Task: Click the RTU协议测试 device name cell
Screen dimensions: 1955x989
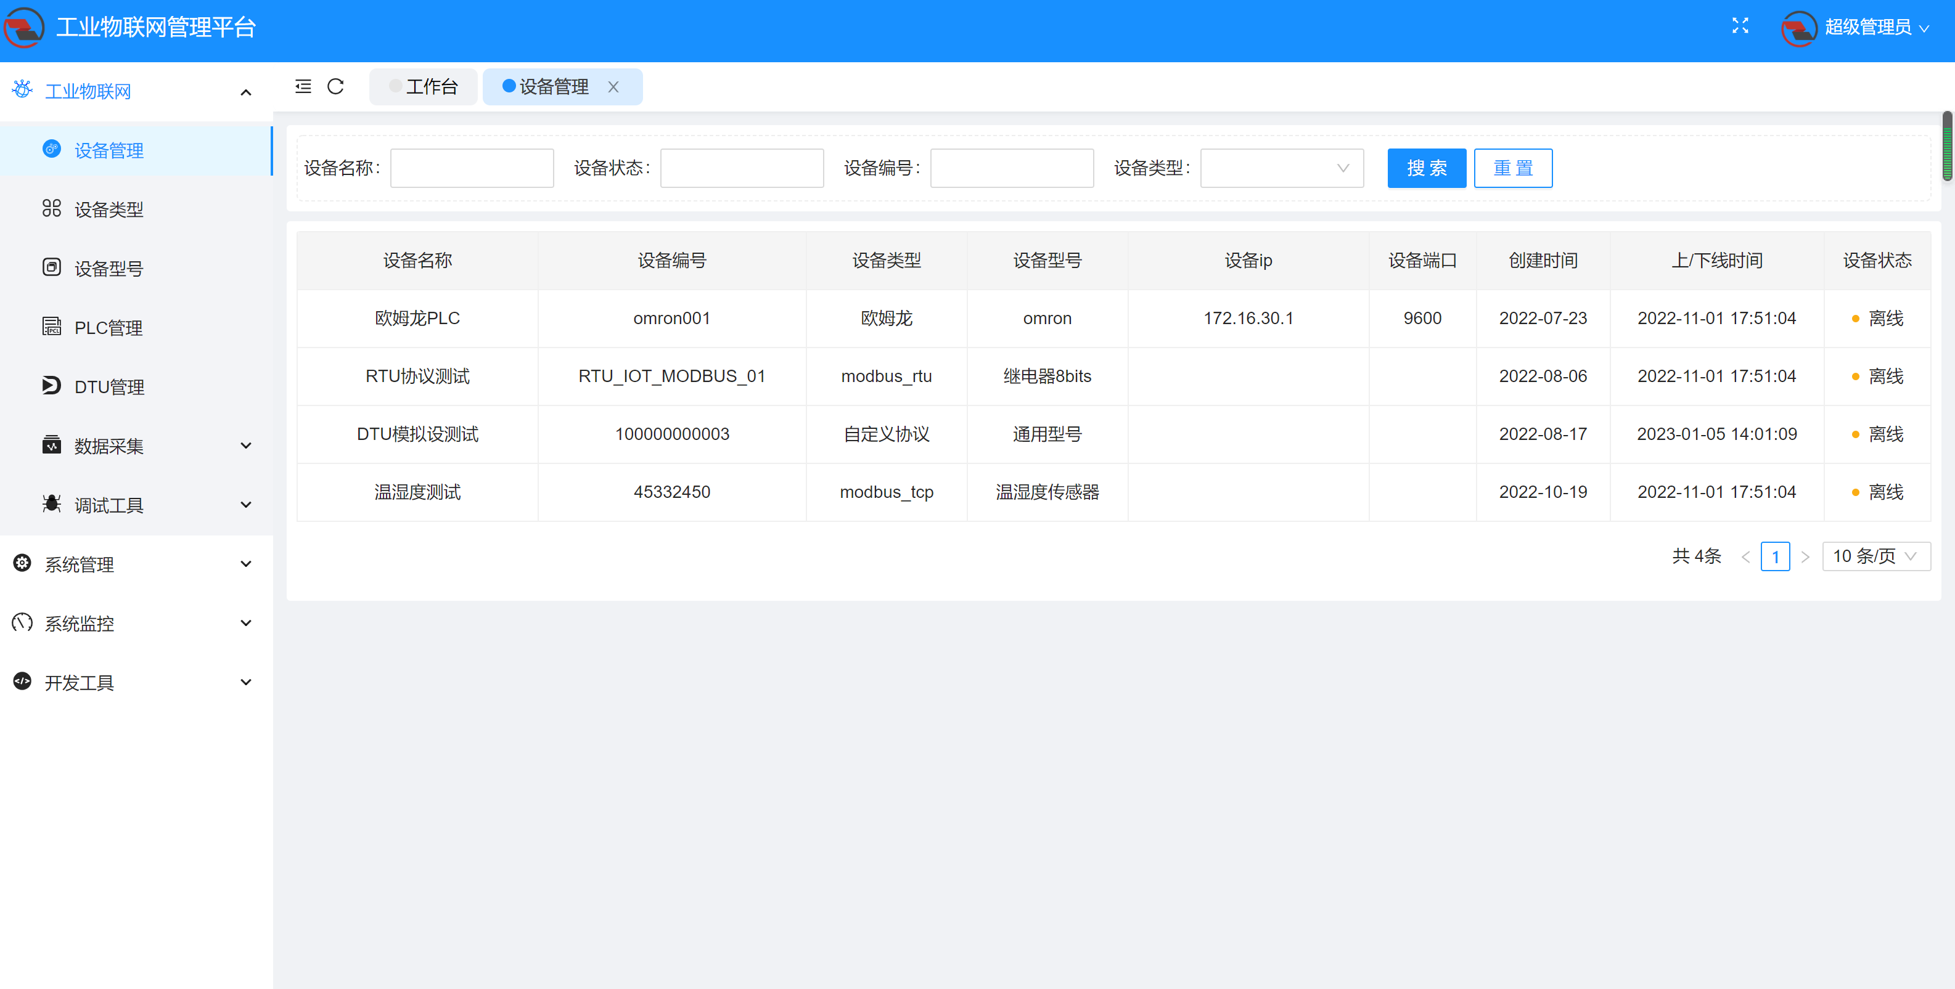Action: point(417,376)
